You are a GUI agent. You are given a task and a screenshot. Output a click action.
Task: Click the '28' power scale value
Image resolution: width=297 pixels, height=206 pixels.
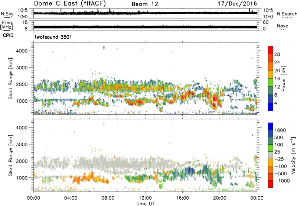coord(277,54)
